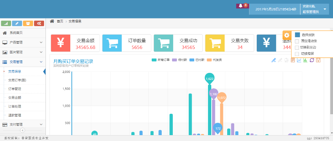Click the teal cart icon of 交易成功
Viewport: 333px width, 141px height.
(164, 43)
